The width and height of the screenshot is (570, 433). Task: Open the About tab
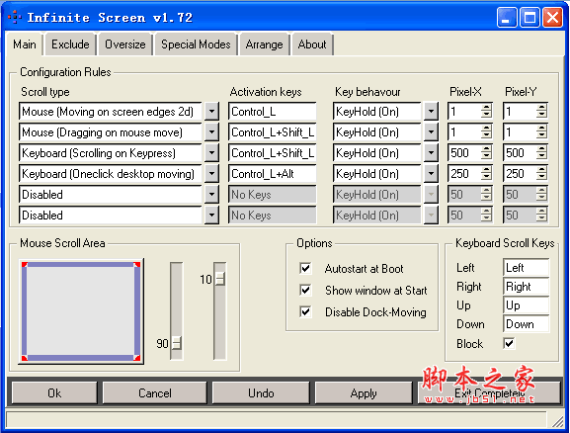312,44
